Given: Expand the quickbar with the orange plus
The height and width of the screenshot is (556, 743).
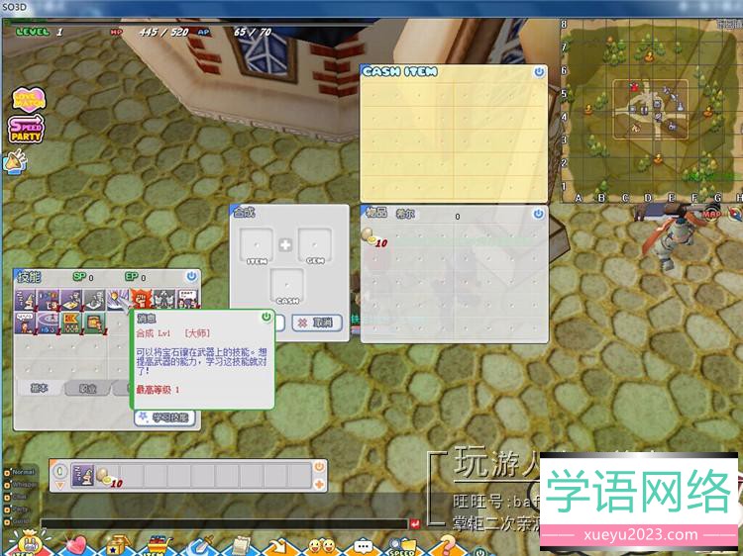Looking at the screenshot, I should [319, 485].
